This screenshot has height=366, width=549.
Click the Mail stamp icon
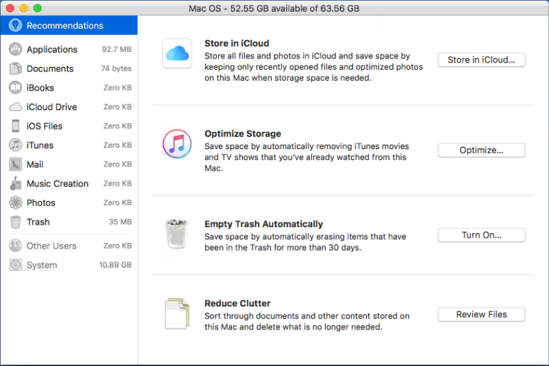tap(16, 164)
